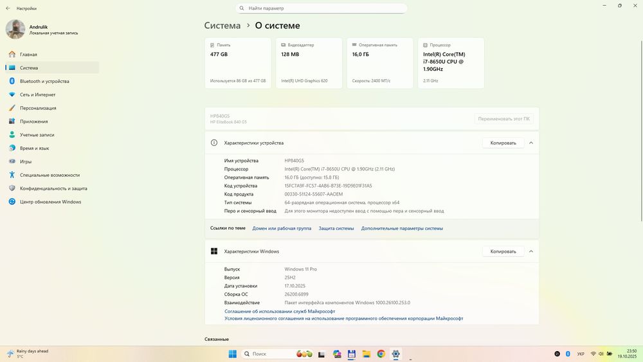
Task: Select Система in the sidebar
Action: (x=52, y=68)
